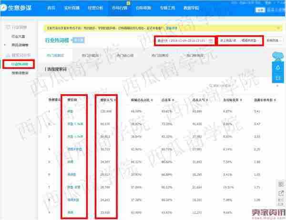286x220 pixels.
Task: Open the blue robot assistant on right edge
Action: pyautogui.click(x=278, y=57)
